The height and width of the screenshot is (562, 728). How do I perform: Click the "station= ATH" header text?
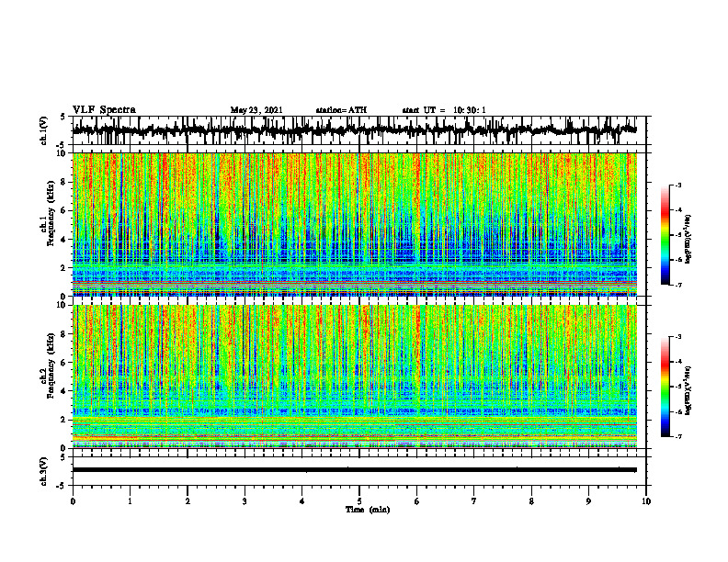[341, 110]
